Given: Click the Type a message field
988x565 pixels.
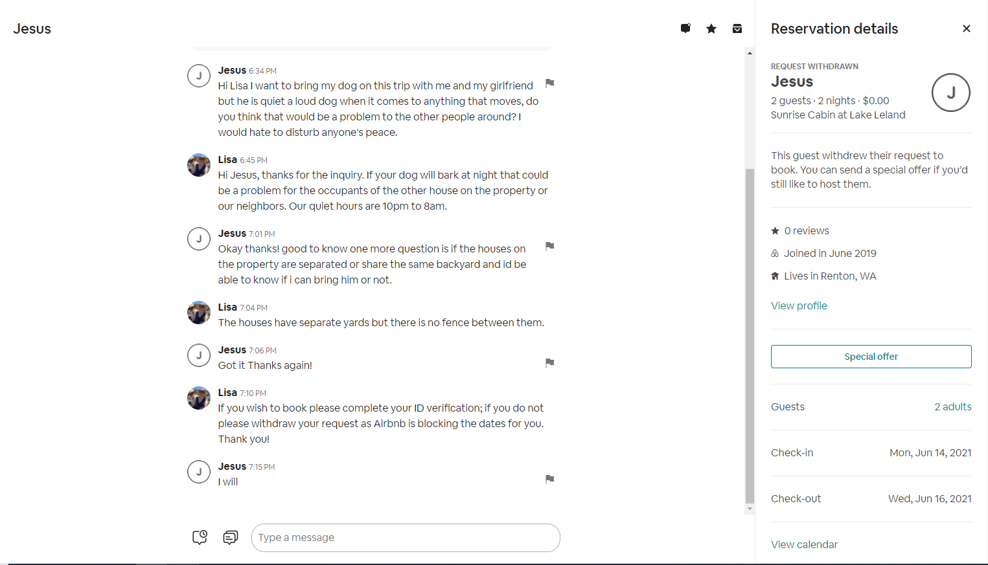Looking at the screenshot, I should [x=406, y=538].
